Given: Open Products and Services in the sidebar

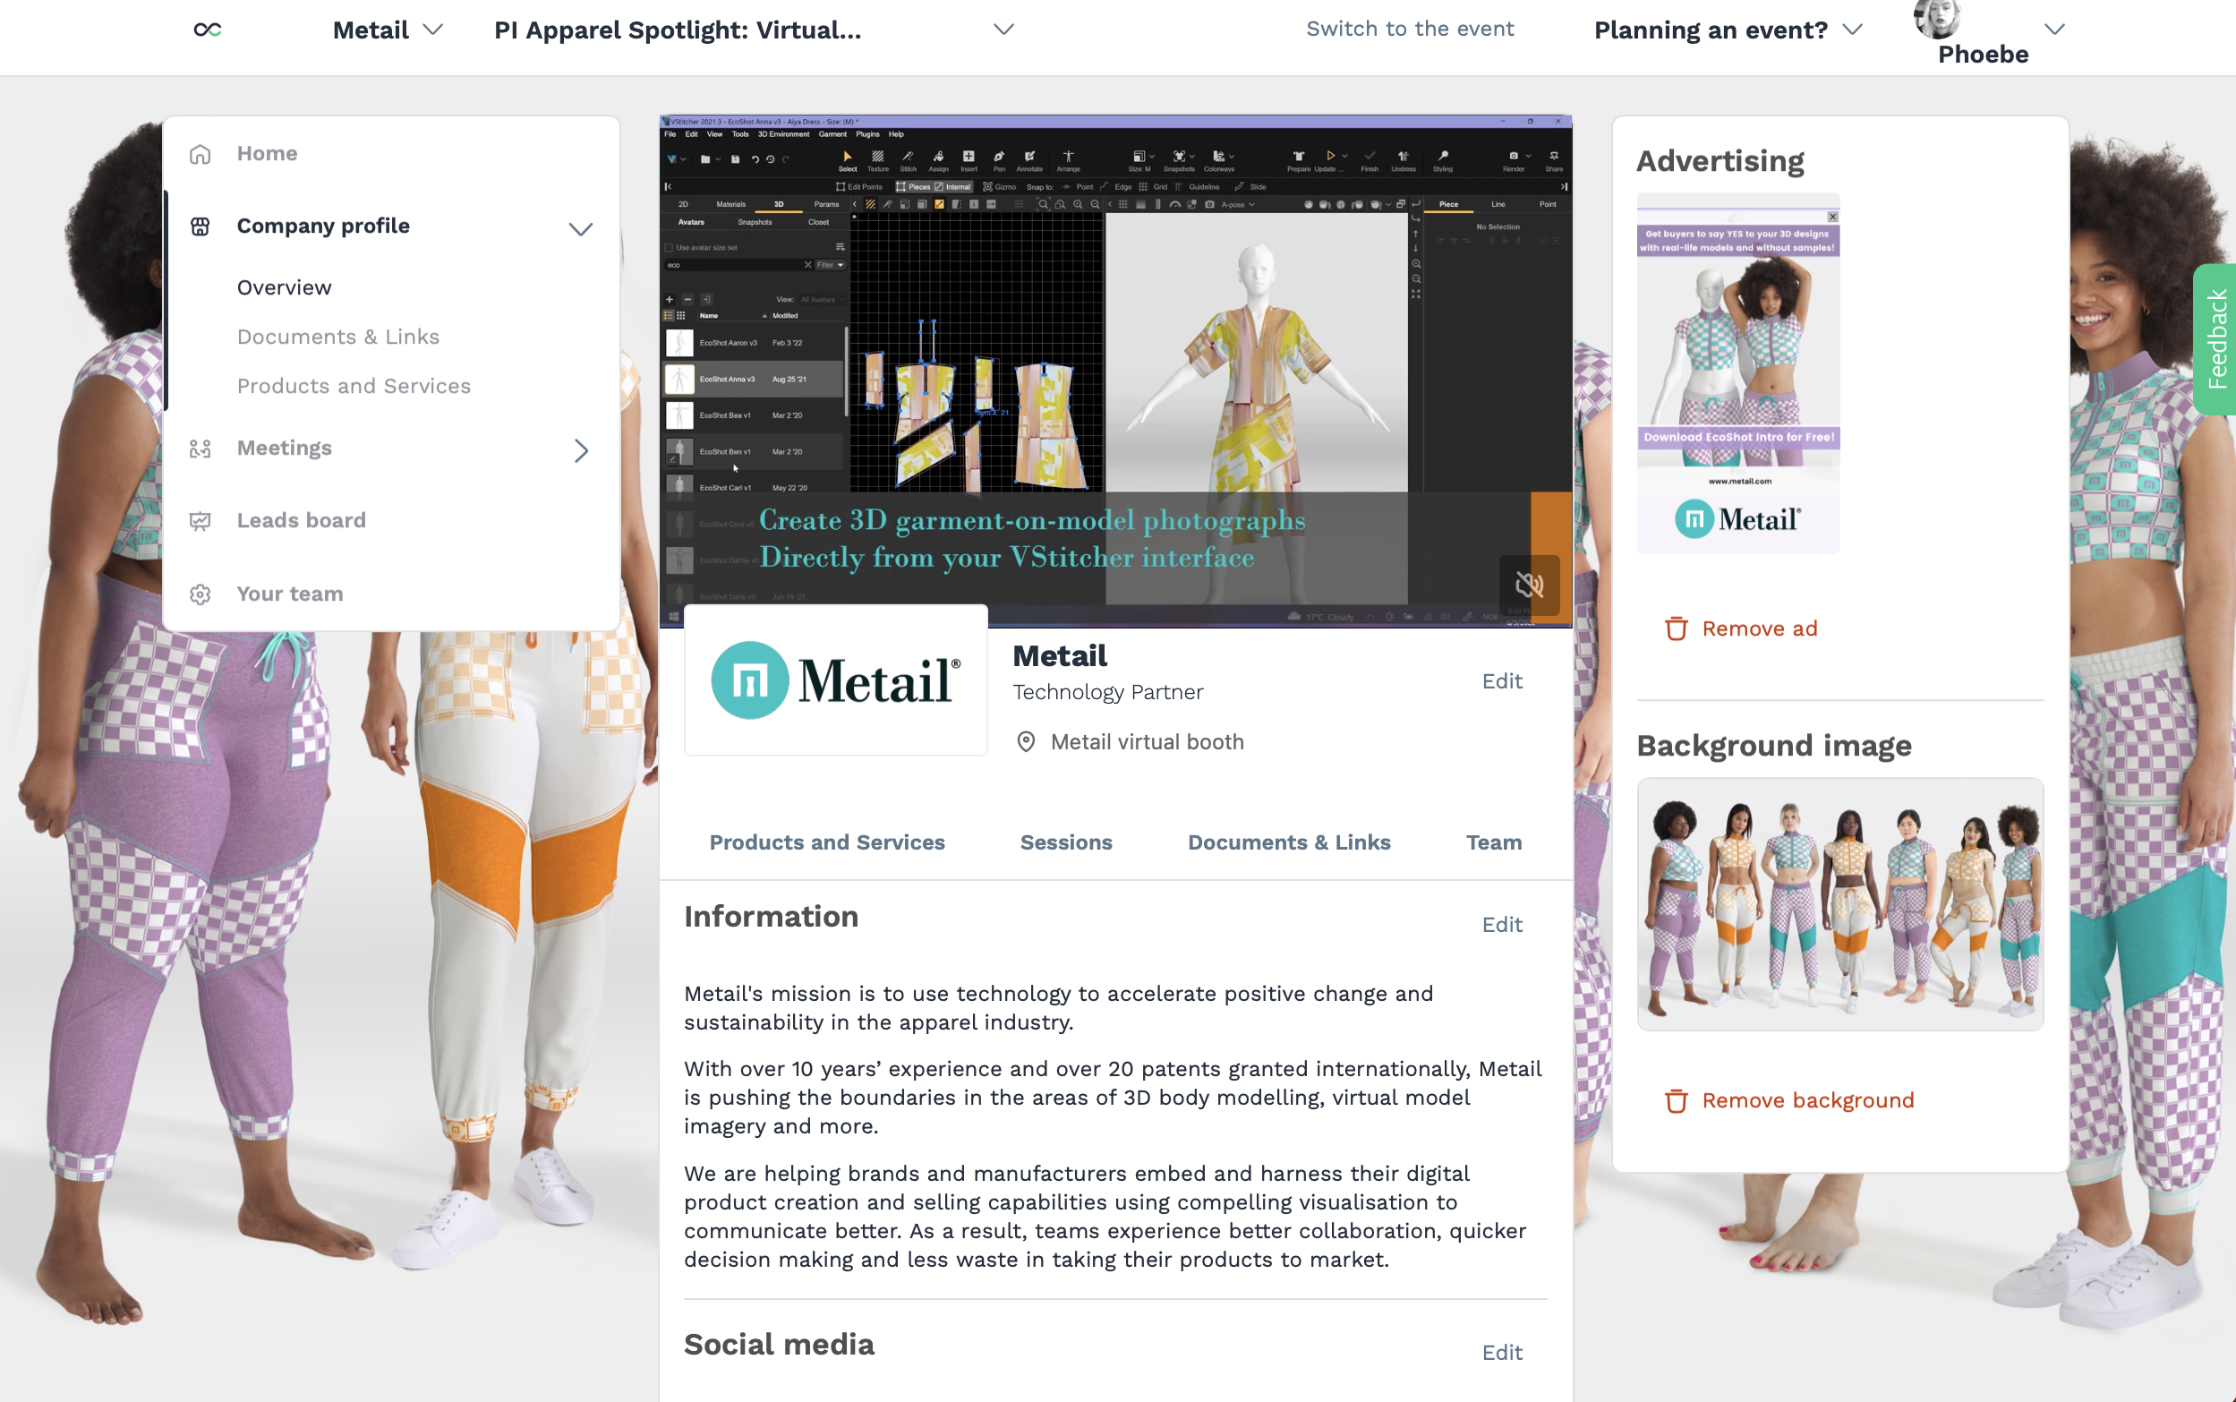Looking at the screenshot, I should (x=354, y=386).
